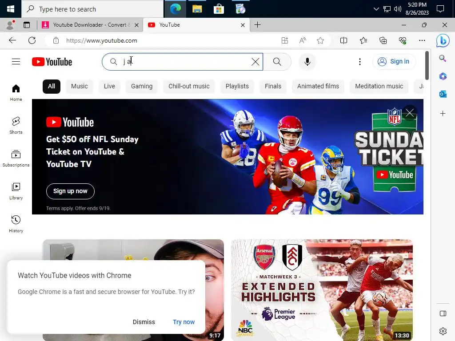Toggle Edge split screen icon
455x341 pixels.
pyautogui.click(x=343, y=40)
